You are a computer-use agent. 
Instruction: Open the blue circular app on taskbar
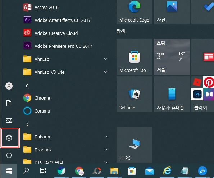[202, 171]
